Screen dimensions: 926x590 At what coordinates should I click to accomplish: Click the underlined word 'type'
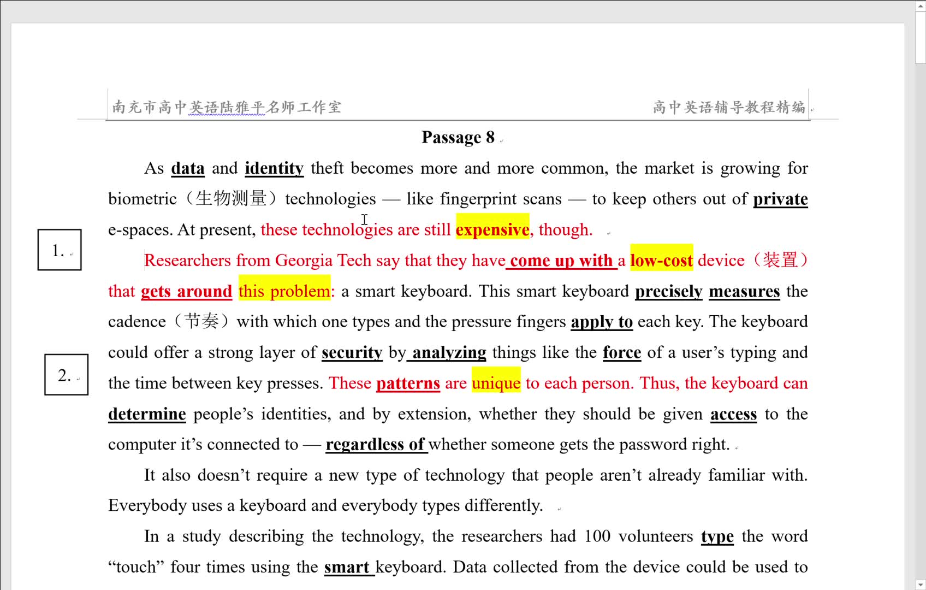click(717, 536)
